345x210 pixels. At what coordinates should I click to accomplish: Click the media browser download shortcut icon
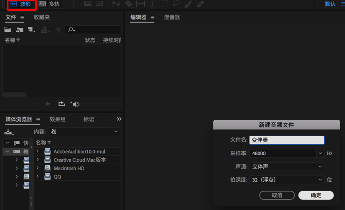click(x=9, y=132)
